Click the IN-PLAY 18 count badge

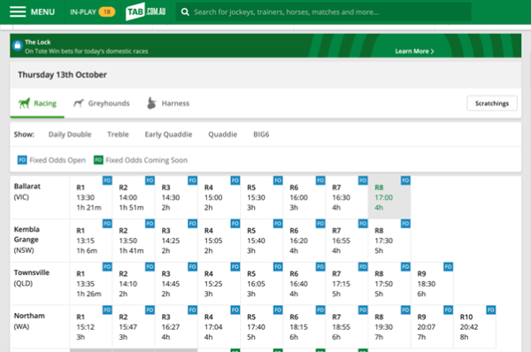(x=107, y=11)
